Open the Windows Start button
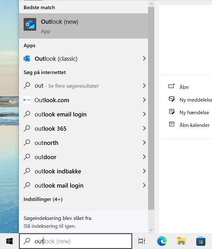 (9, 241)
